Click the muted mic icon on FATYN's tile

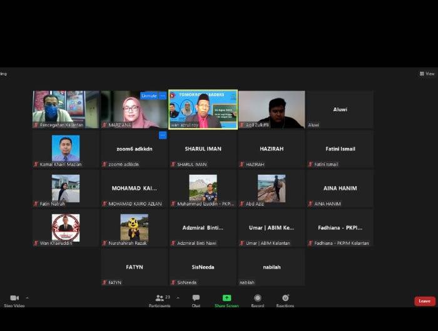104,282
